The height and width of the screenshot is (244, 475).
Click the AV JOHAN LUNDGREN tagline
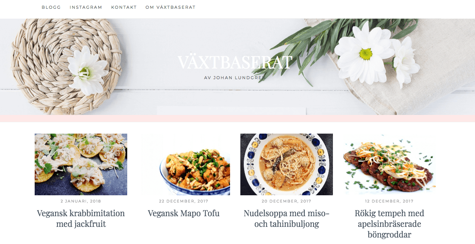click(235, 78)
